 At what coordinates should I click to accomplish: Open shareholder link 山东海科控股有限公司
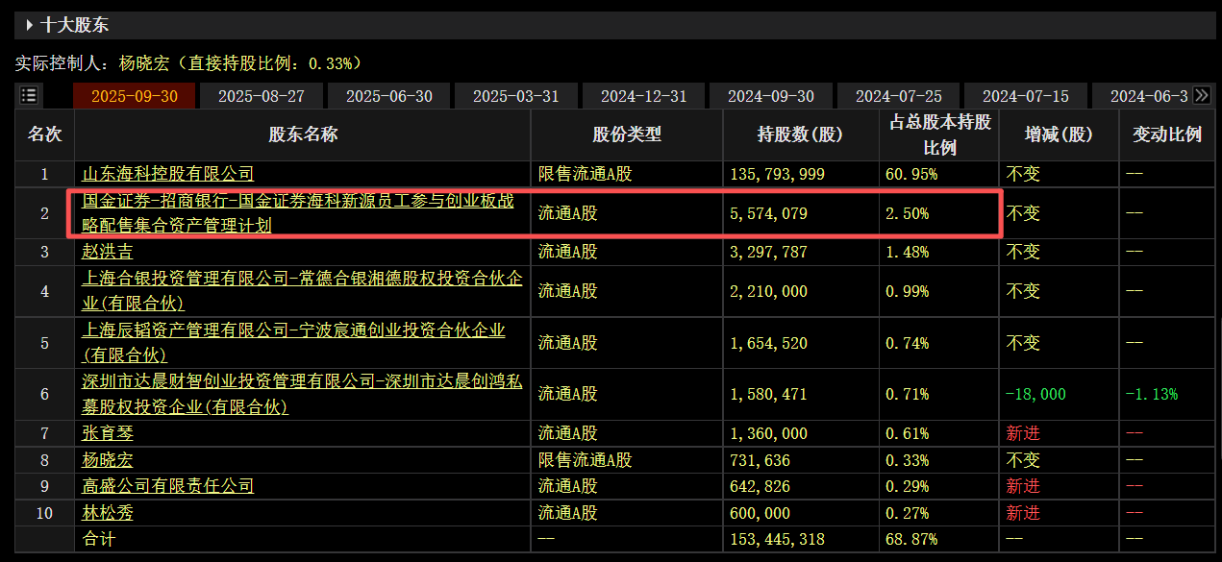[x=168, y=174]
